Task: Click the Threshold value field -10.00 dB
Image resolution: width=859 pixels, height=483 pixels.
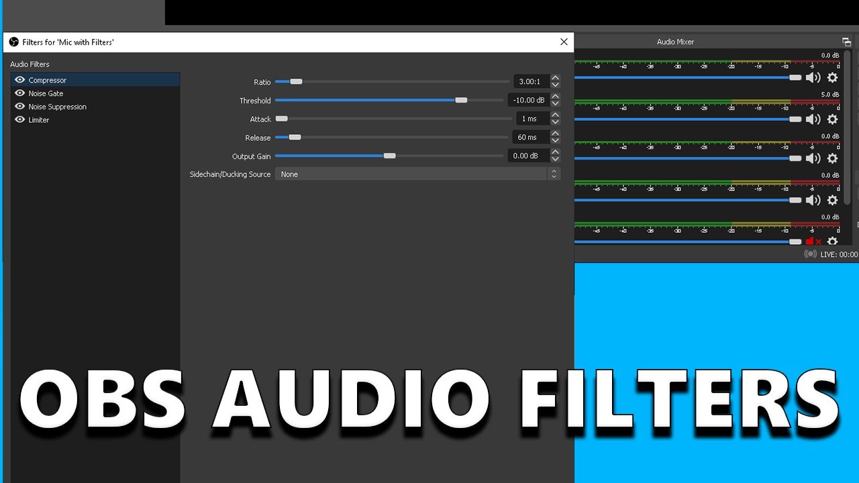Action: pos(529,100)
